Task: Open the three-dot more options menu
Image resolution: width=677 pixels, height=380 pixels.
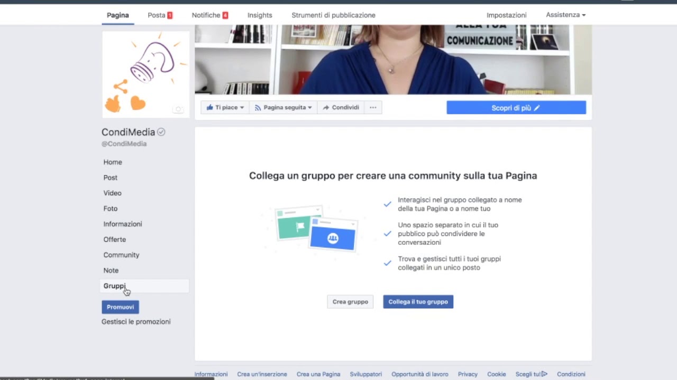Action: click(373, 108)
